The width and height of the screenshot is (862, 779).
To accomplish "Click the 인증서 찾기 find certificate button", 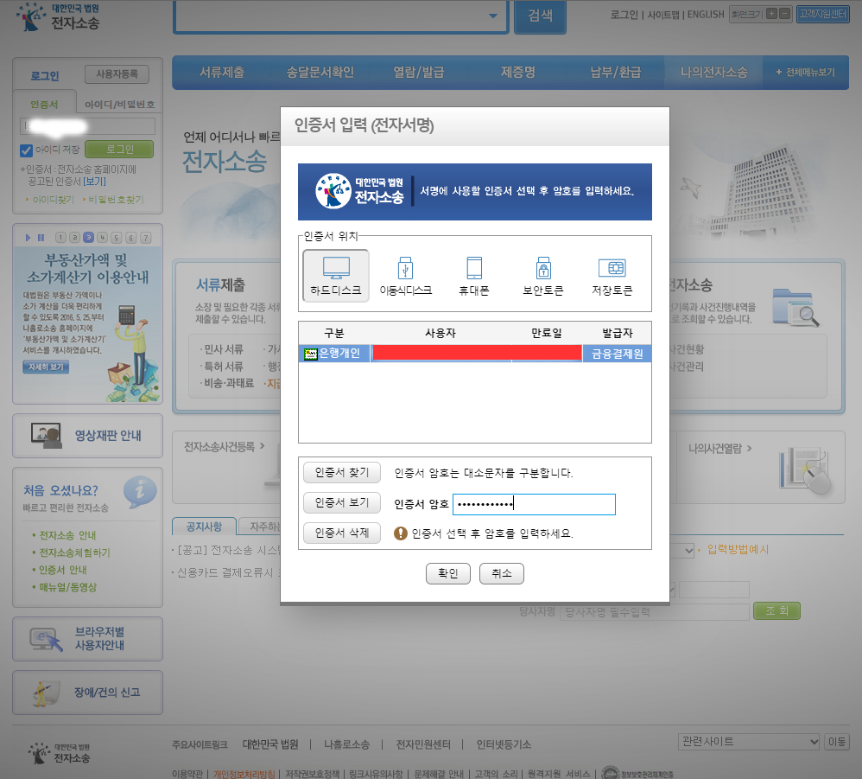I will click(x=340, y=472).
